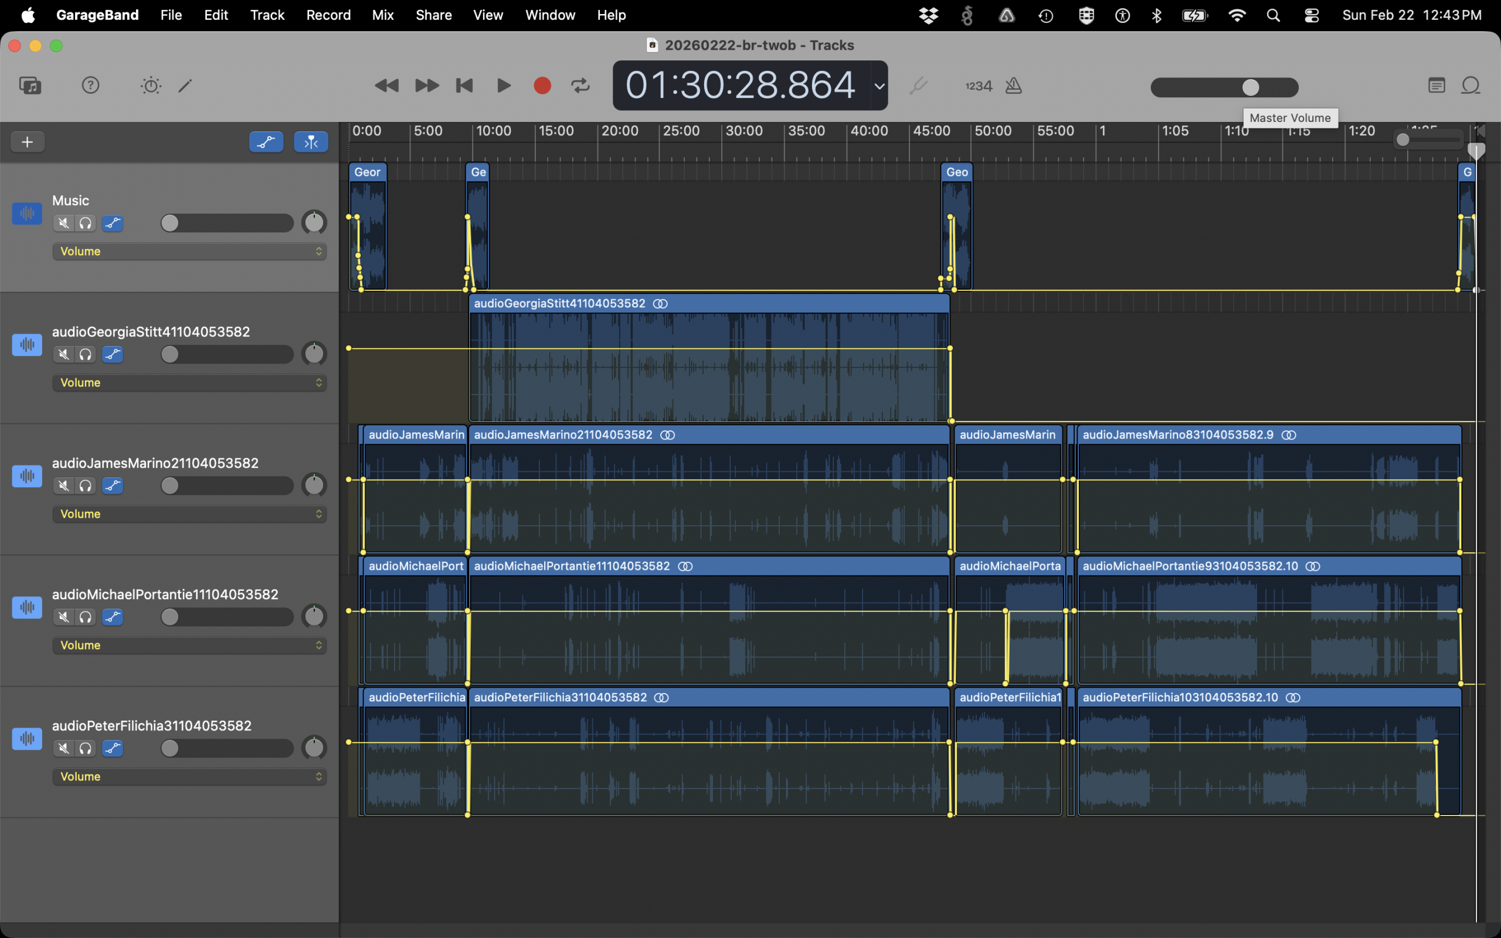The width and height of the screenshot is (1501, 938).
Task: Click the add track plus button
Action: point(28,142)
